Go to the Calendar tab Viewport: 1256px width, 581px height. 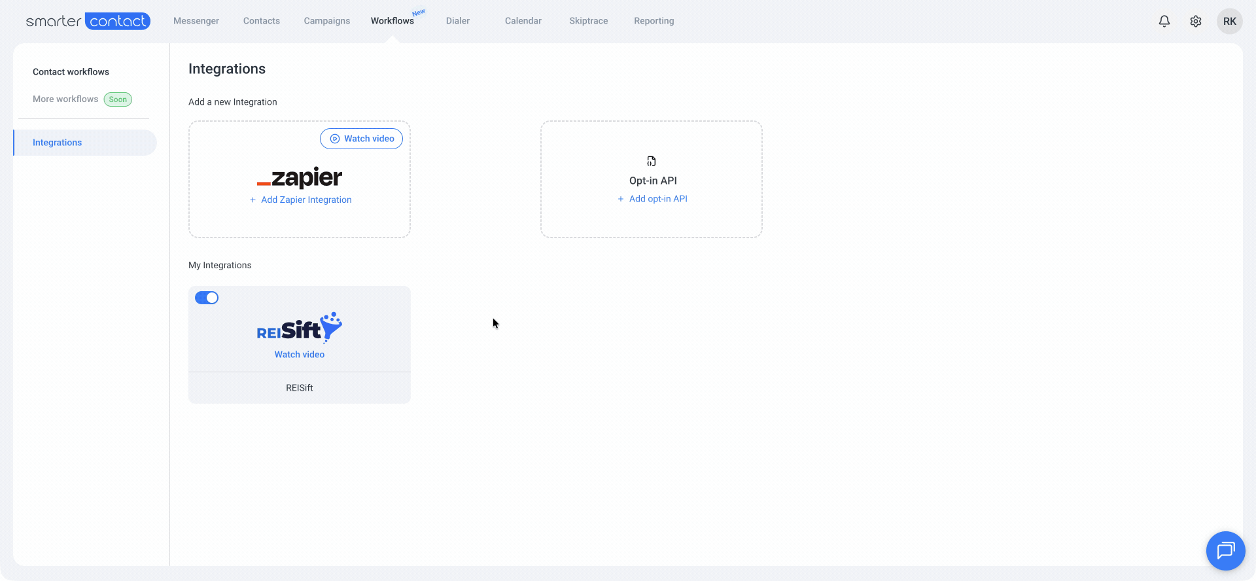click(x=523, y=21)
